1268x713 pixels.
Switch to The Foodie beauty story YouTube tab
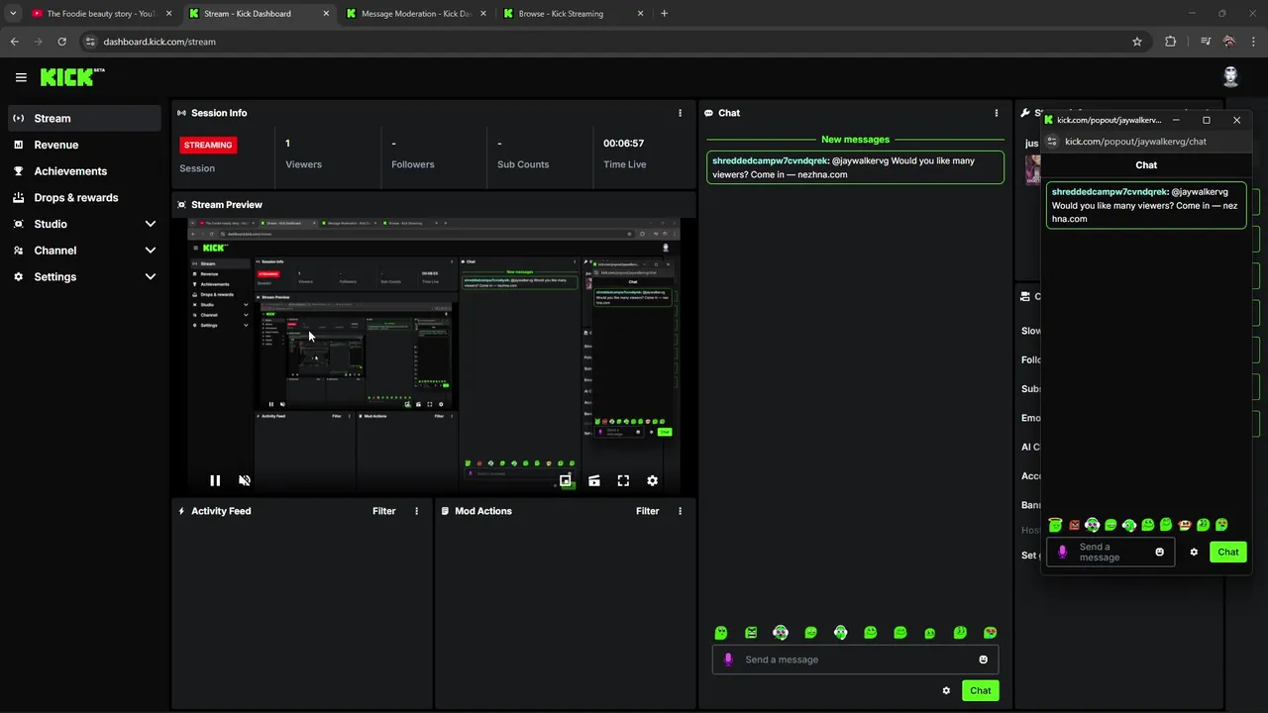tap(102, 14)
